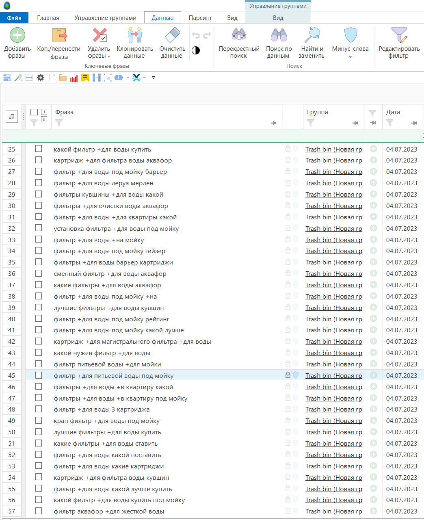Viewport: 424px width, 520px height.
Task: Click the red bar chart toolbar icon
Action: 74,78
